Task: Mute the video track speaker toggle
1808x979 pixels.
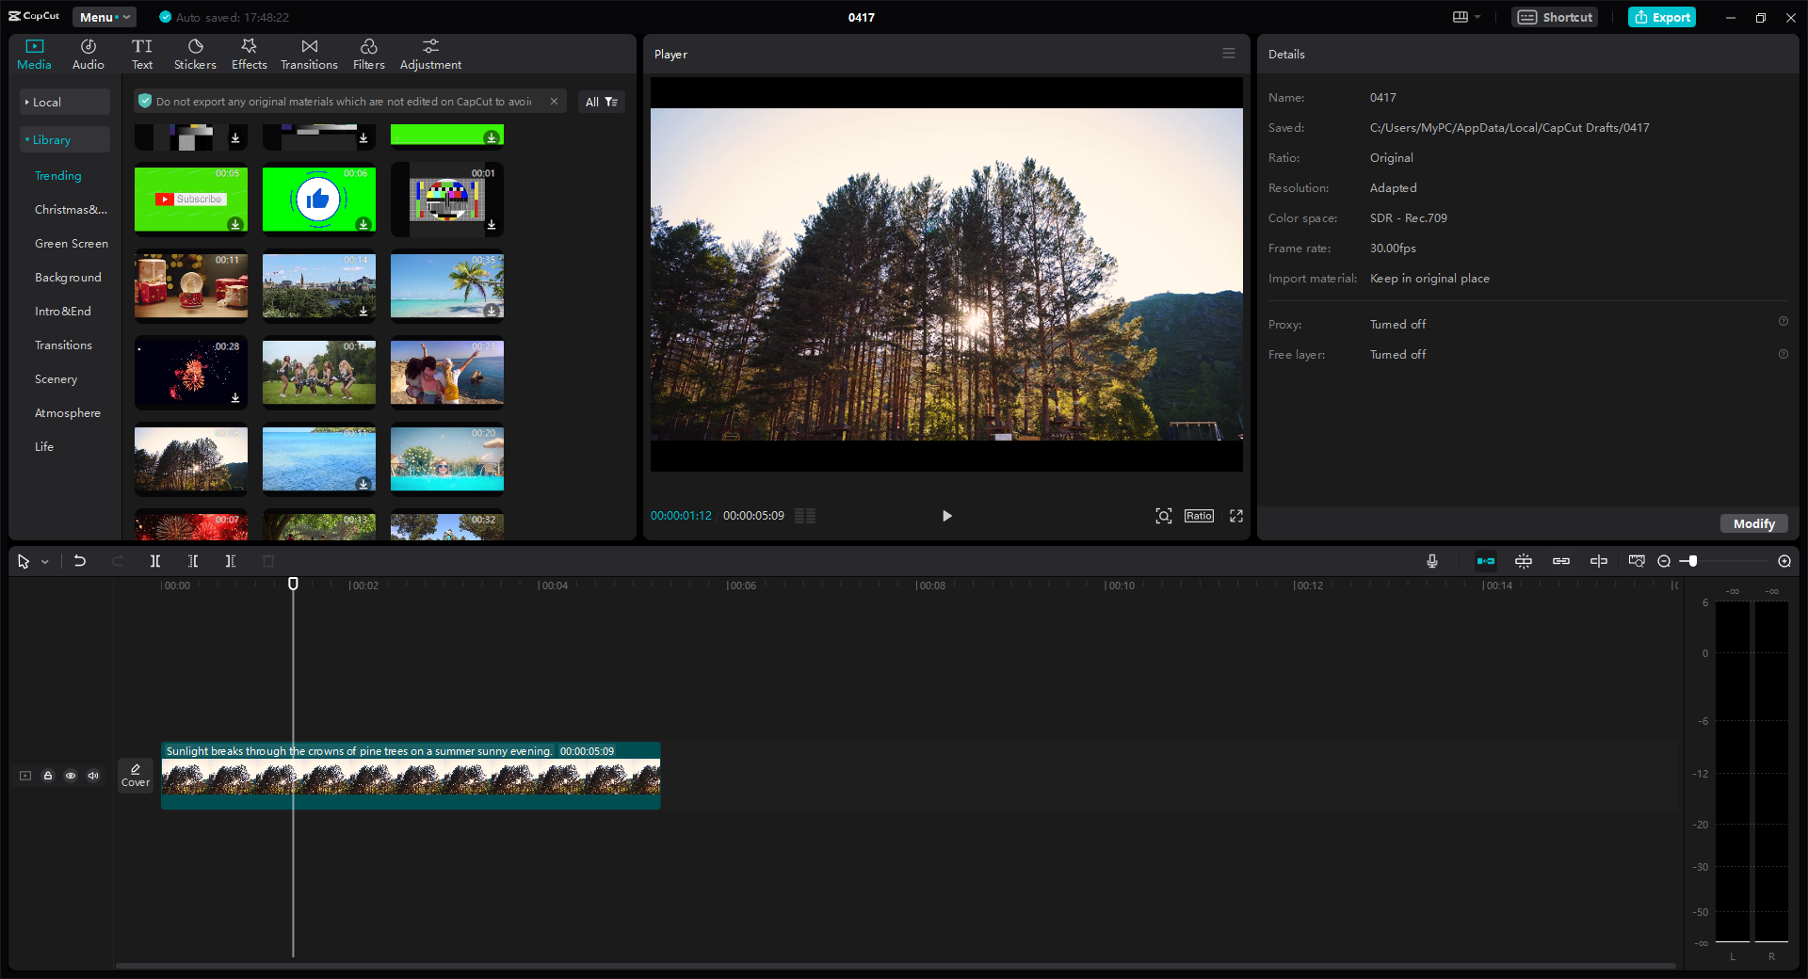Action: click(x=93, y=776)
